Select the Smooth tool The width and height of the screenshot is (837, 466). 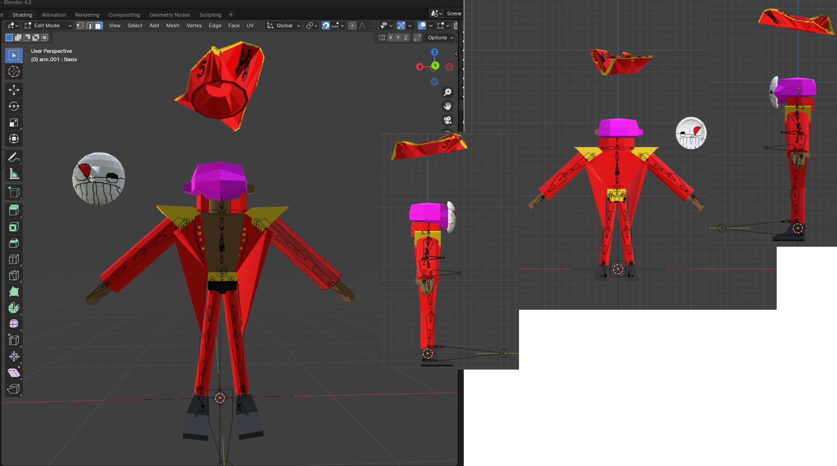(x=14, y=324)
